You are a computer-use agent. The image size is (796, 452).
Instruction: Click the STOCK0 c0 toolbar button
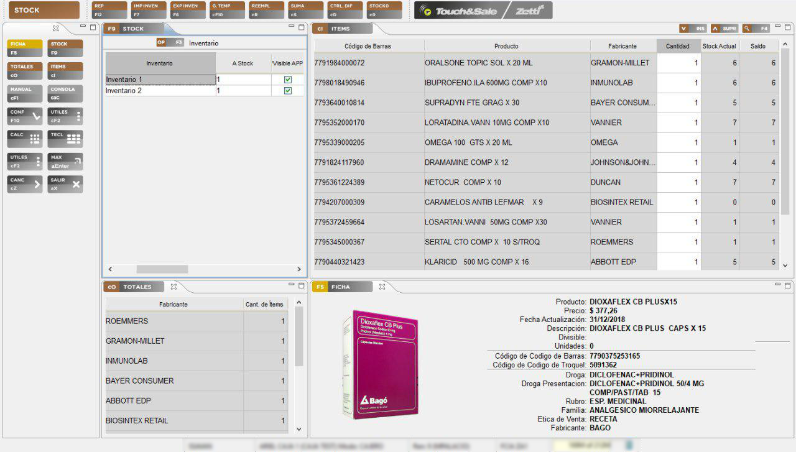click(x=384, y=10)
